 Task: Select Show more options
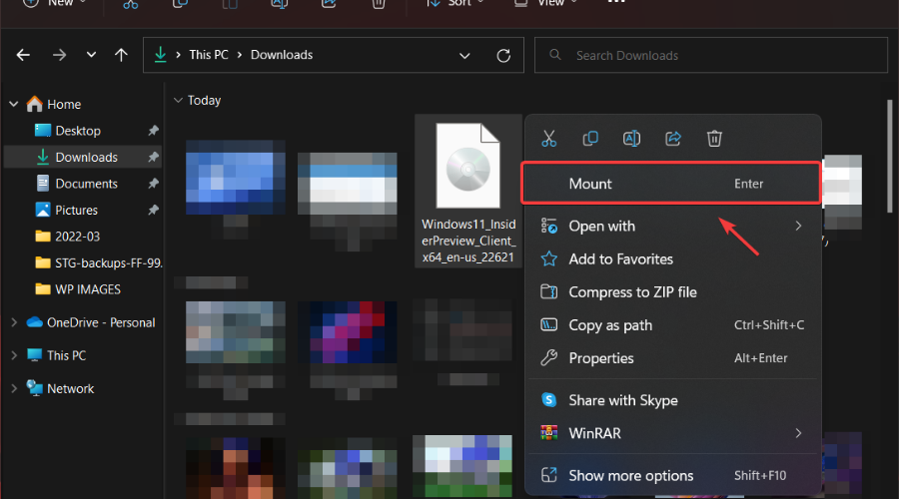(x=673, y=475)
